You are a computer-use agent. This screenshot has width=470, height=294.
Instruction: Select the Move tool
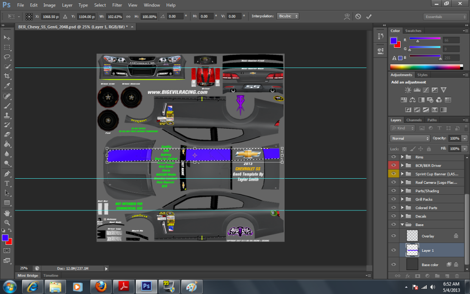[7, 38]
